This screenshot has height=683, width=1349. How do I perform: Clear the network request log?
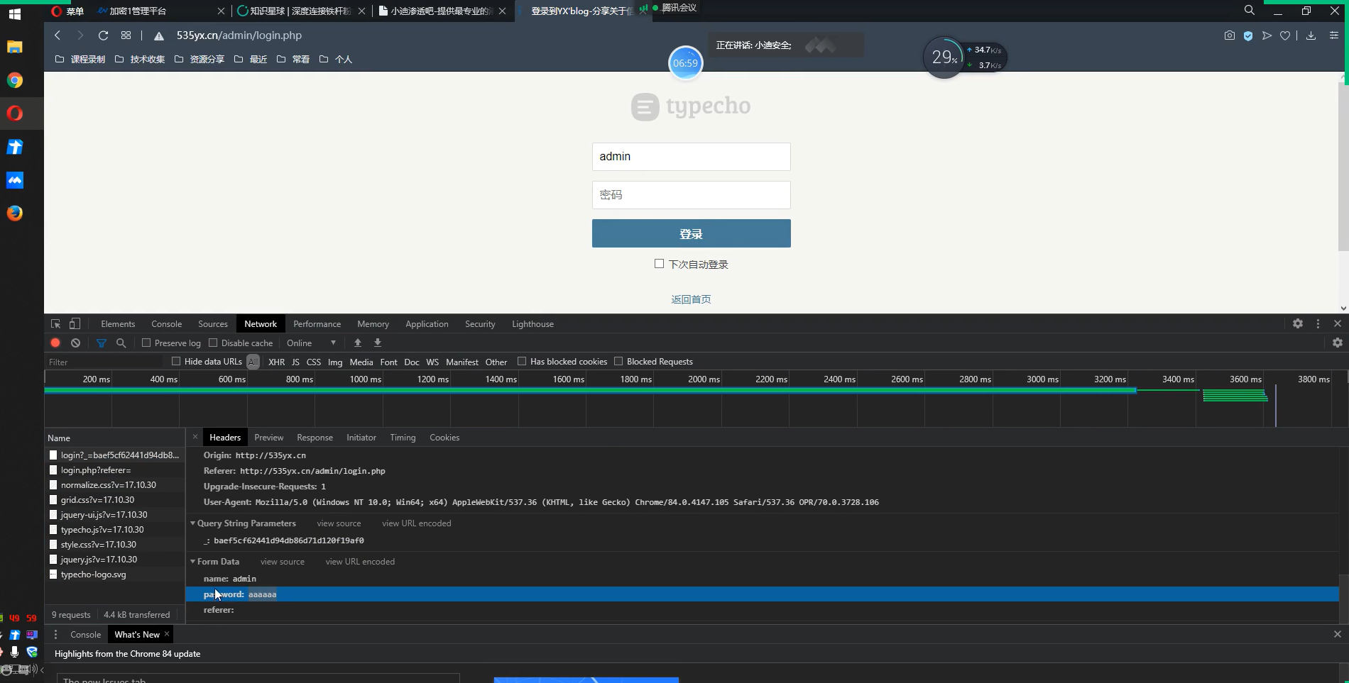coord(76,343)
